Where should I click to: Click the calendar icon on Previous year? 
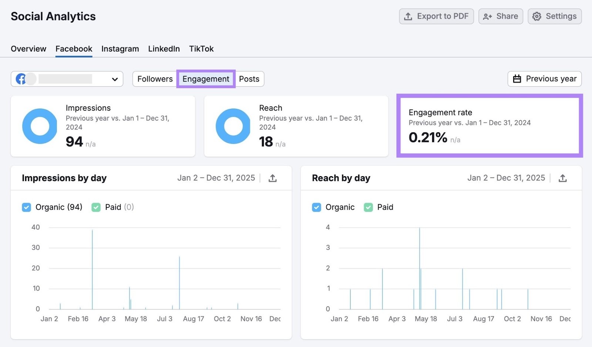point(517,79)
